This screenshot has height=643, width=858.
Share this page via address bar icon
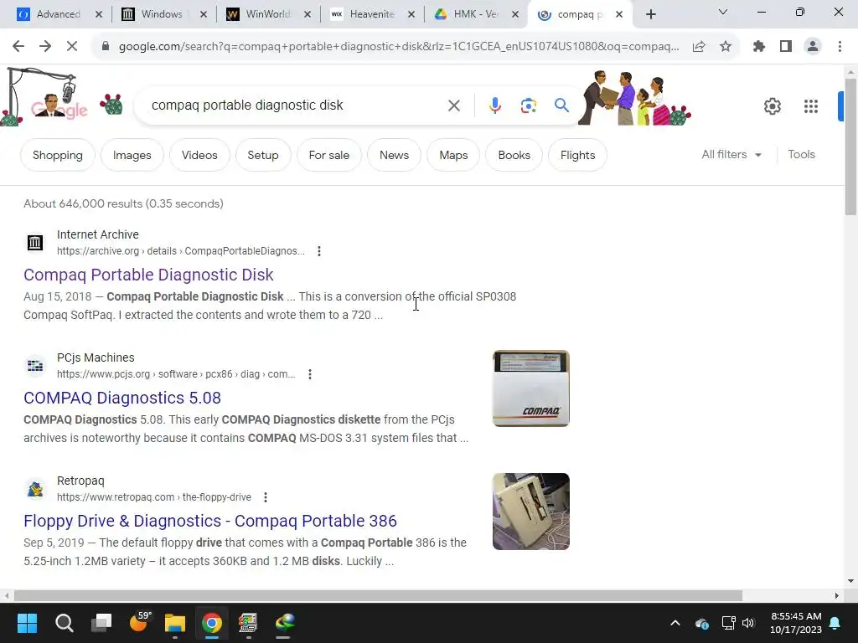tap(699, 47)
